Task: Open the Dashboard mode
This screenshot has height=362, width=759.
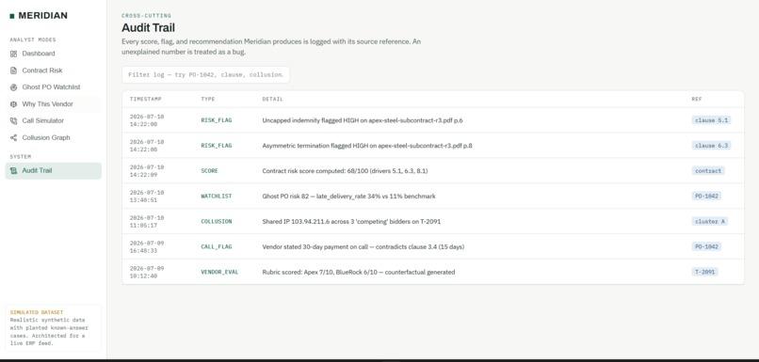Action: [x=54, y=54]
